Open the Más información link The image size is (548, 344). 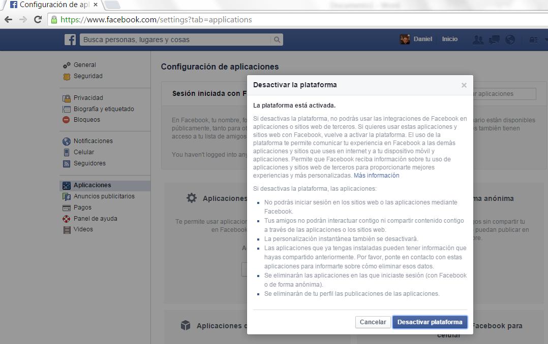click(376, 176)
